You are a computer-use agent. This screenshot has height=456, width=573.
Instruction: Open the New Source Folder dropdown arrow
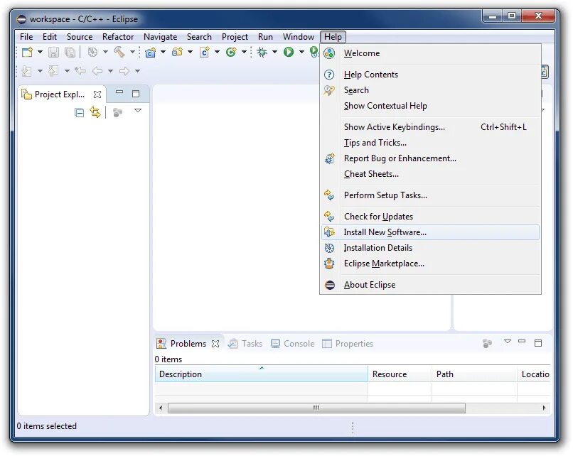190,53
